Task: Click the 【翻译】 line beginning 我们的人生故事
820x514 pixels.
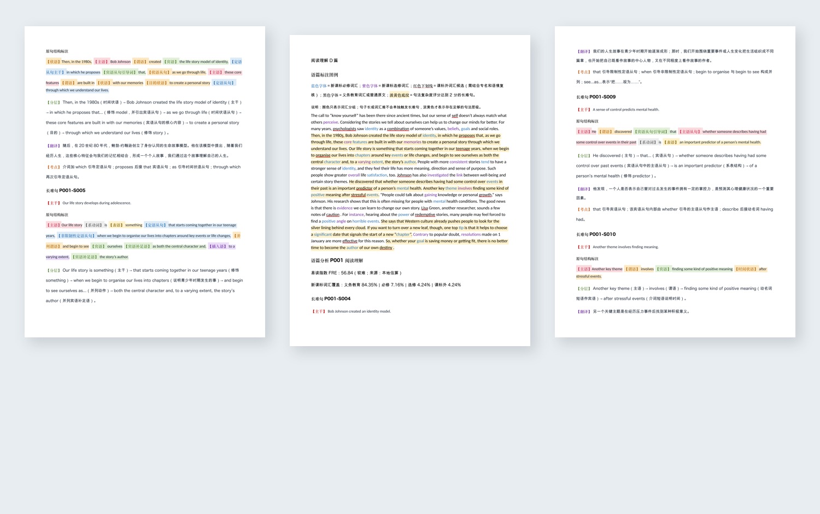Action: (675, 56)
